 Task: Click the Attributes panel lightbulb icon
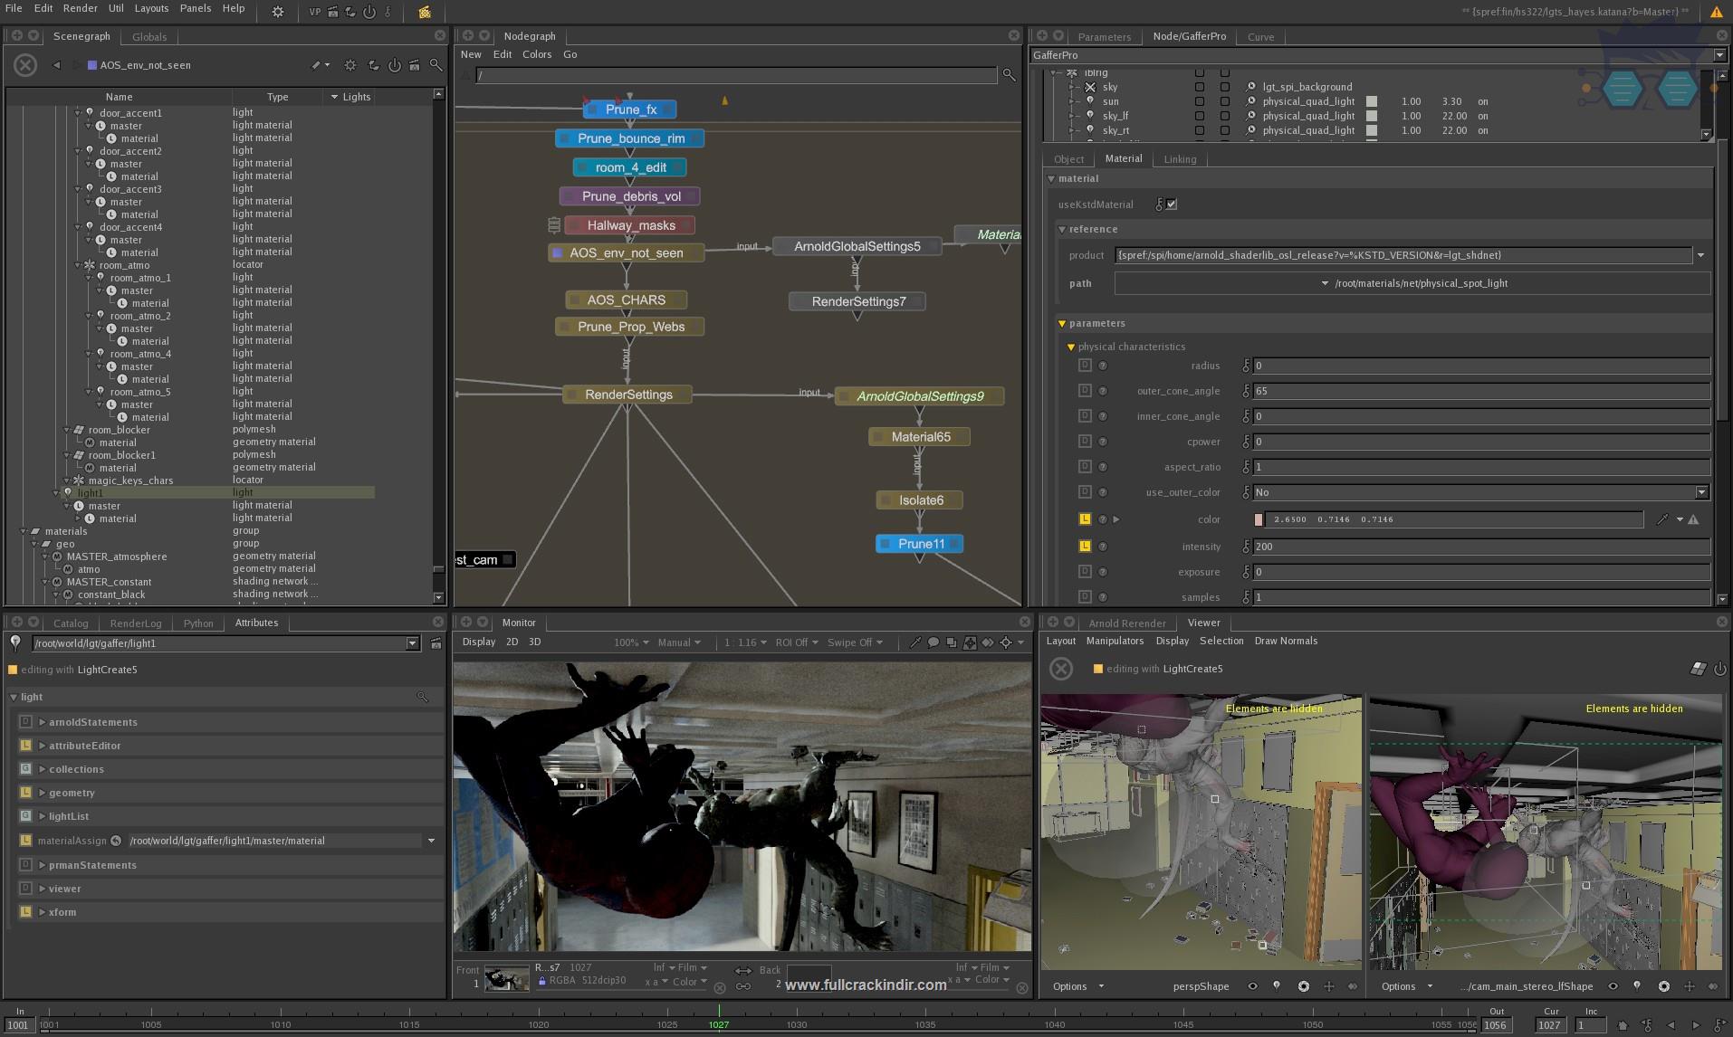pyautogui.click(x=15, y=642)
